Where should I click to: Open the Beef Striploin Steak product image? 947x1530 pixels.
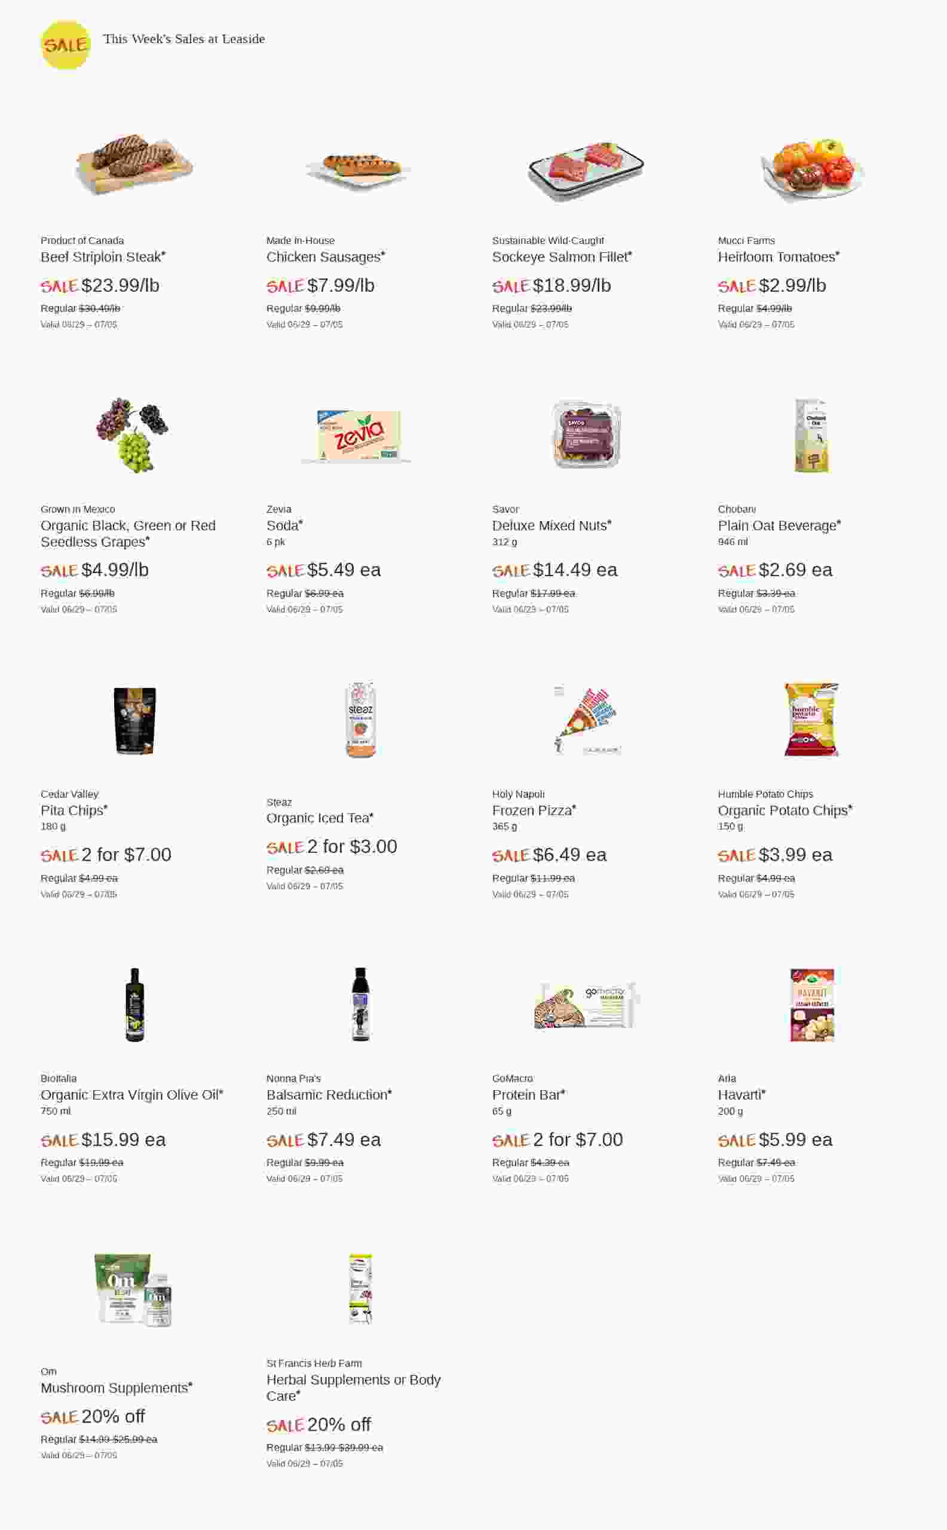(x=134, y=166)
